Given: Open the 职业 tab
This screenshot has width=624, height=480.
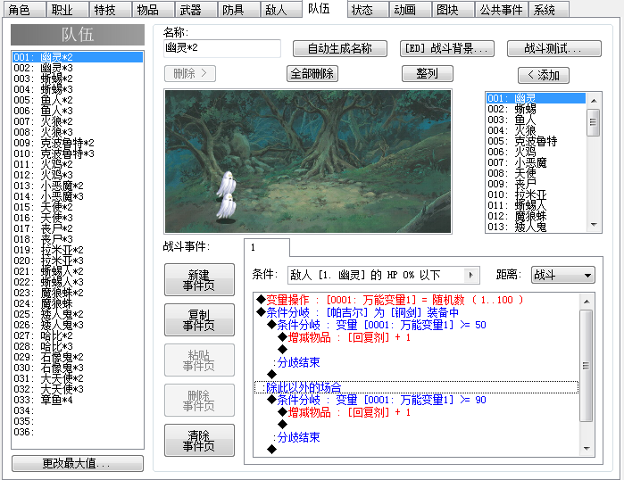Looking at the screenshot, I should 67,10.
